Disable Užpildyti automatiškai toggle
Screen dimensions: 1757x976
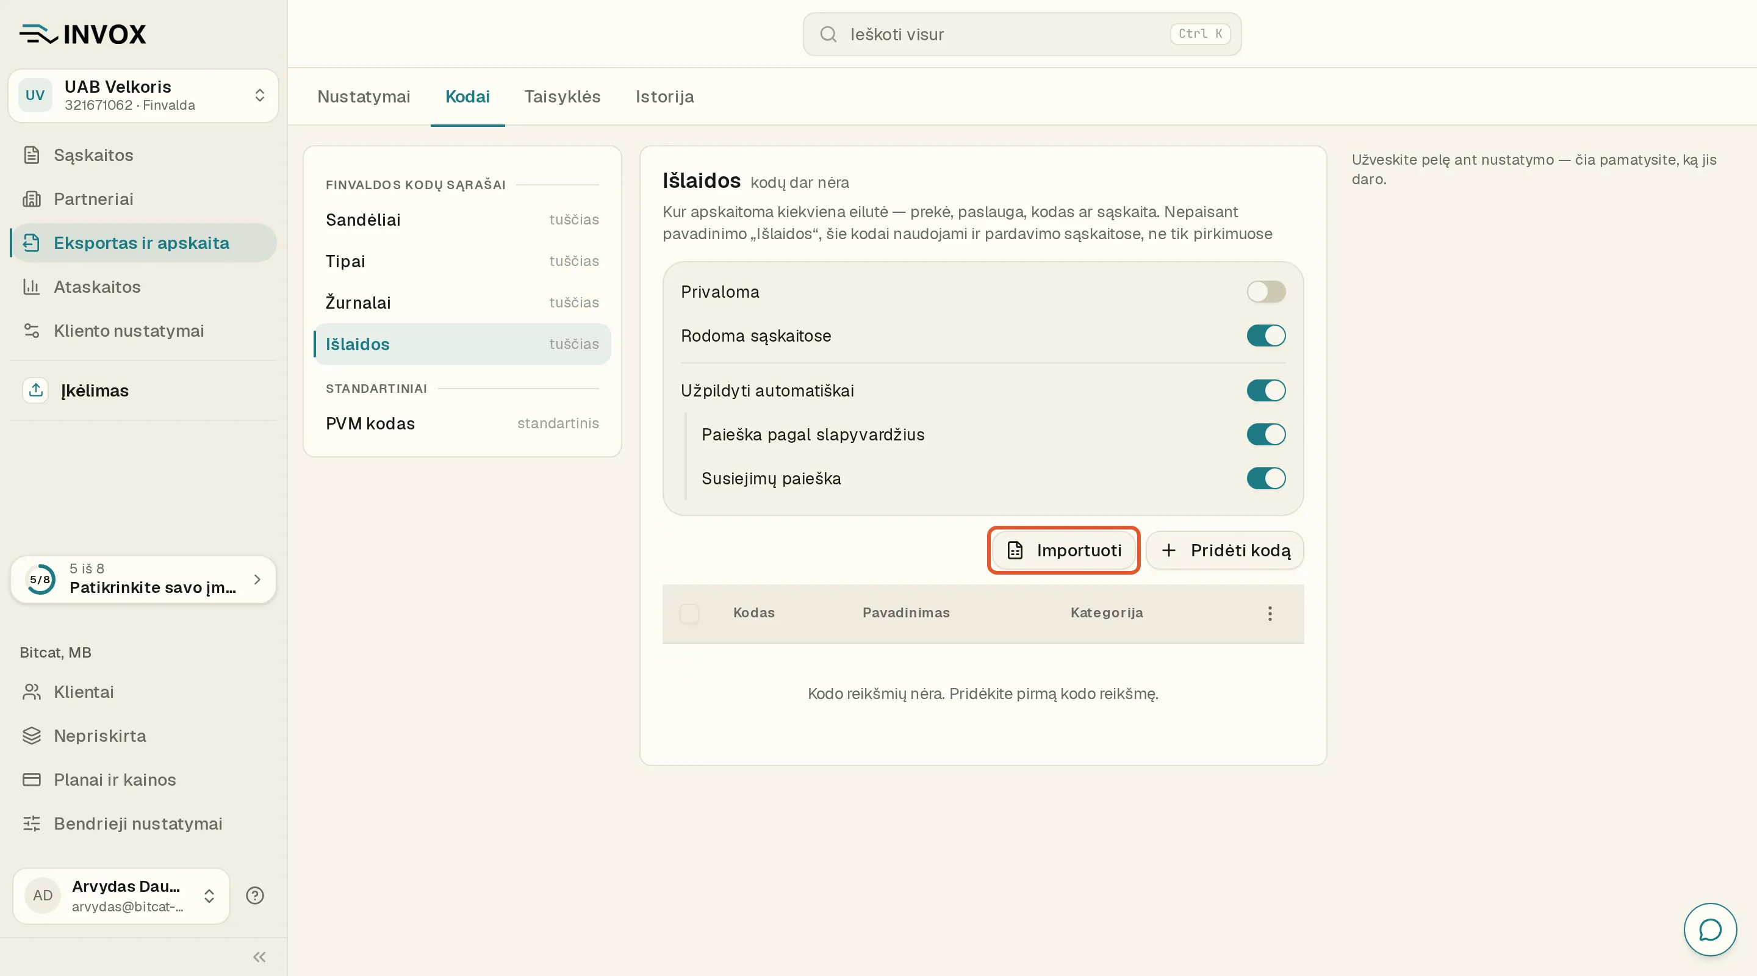click(x=1266, y=391)
